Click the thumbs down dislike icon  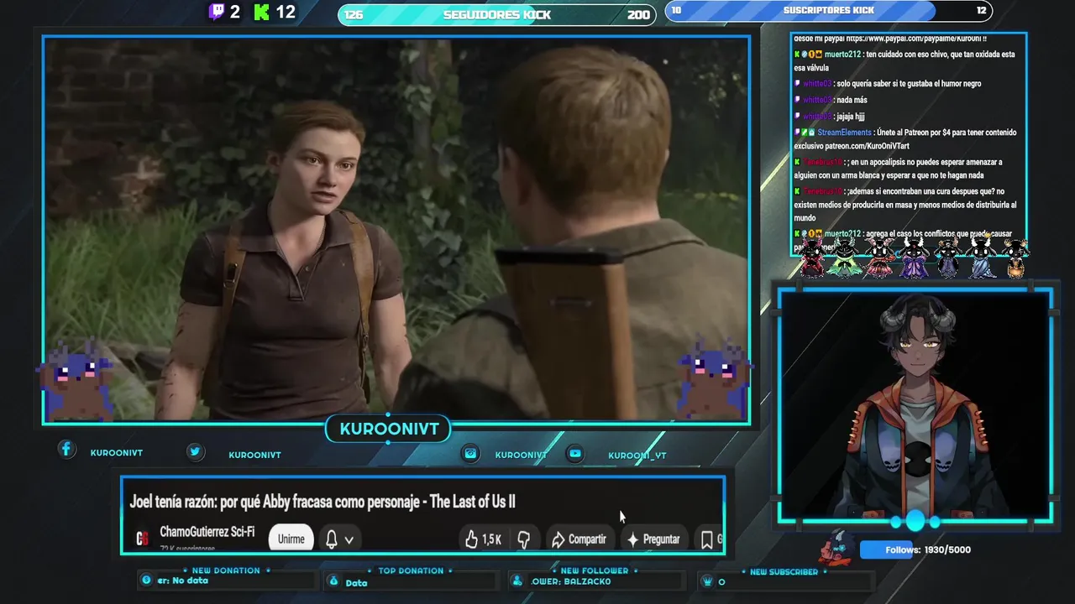coord(523,539)
